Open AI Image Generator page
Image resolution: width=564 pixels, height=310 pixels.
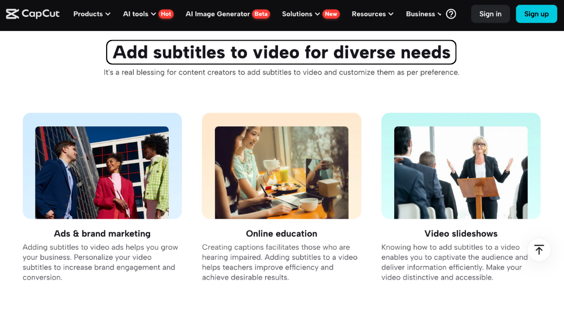coord(218,14)
